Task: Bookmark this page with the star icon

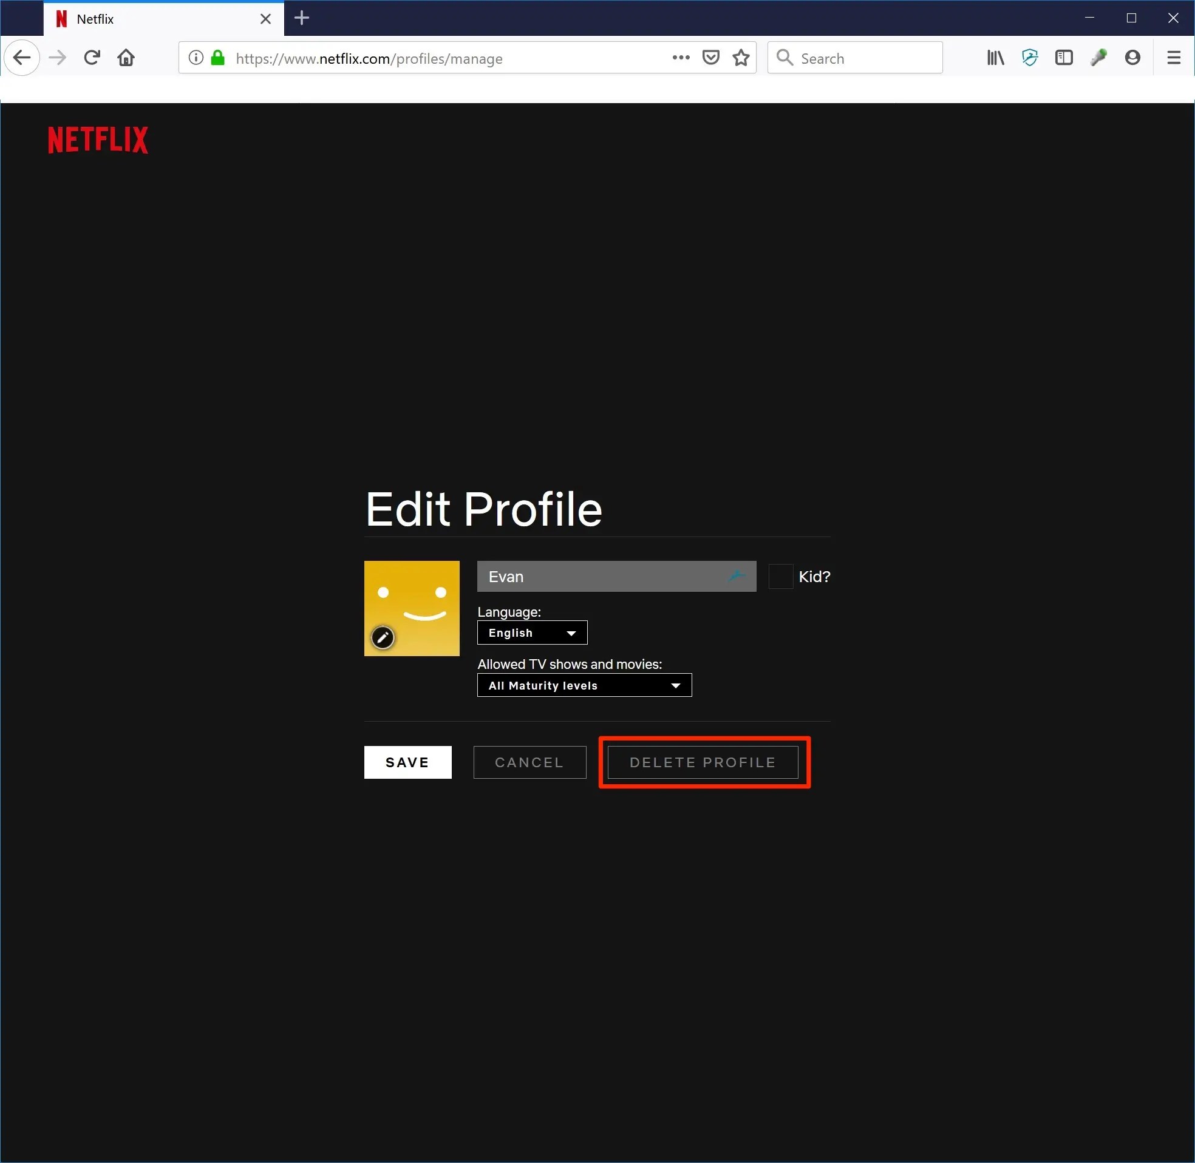Action: [740, 58]
